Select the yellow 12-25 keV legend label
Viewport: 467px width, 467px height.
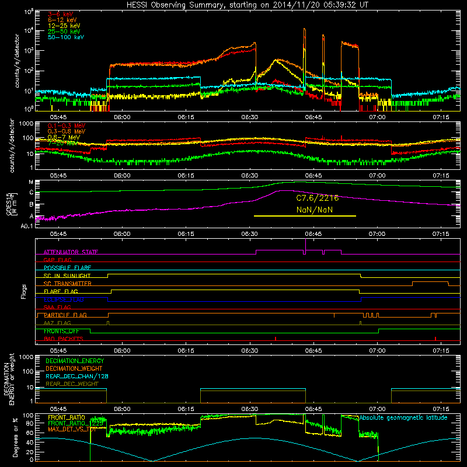[64, 26]
